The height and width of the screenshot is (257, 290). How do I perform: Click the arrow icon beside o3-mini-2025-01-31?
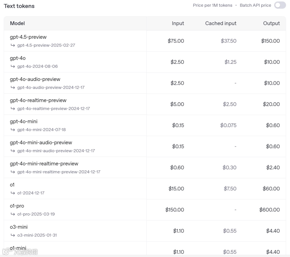[x=13, y=235]
